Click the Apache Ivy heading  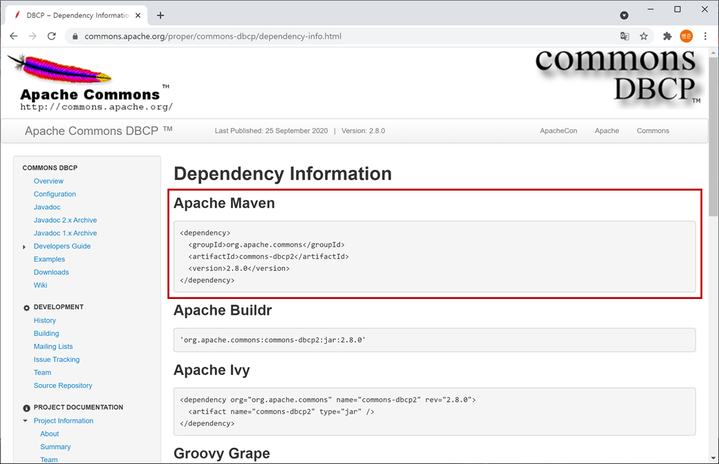(x=212, y=370)
